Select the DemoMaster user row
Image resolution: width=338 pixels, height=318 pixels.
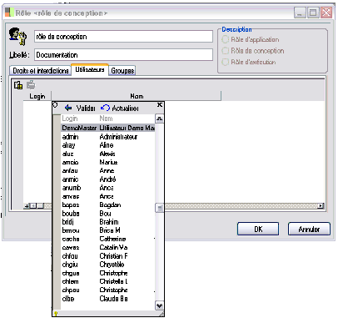(108, 128)
